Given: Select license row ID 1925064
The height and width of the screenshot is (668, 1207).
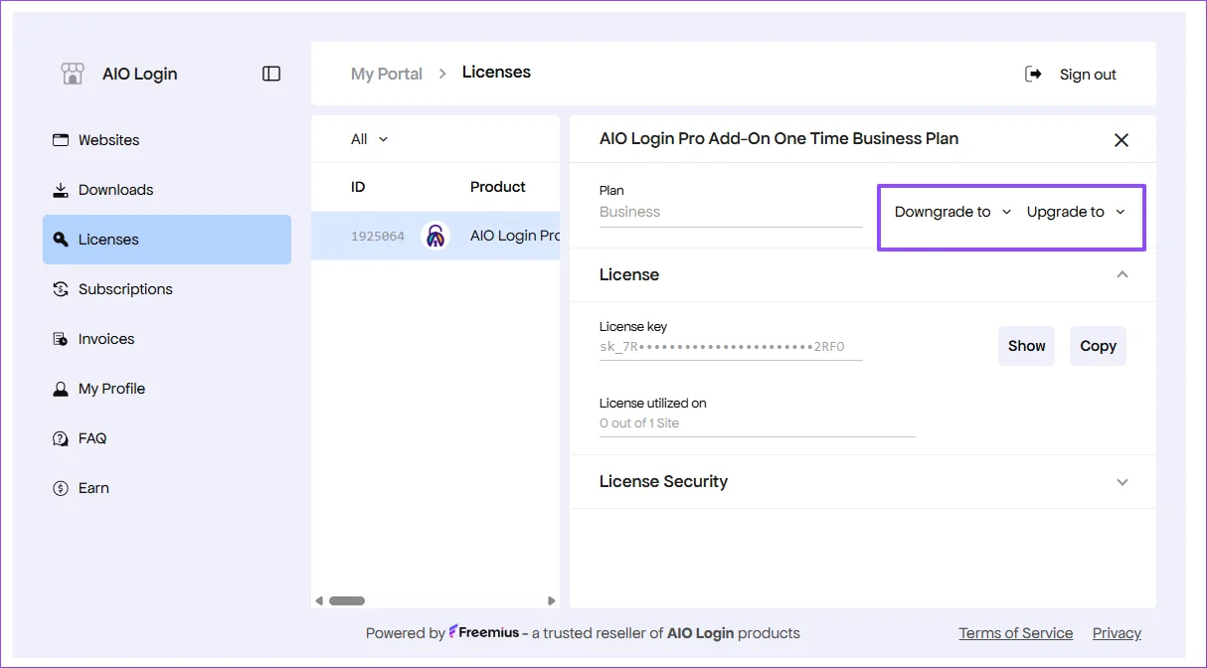Looking at the screenshot, I should click(x=435, y=236).
